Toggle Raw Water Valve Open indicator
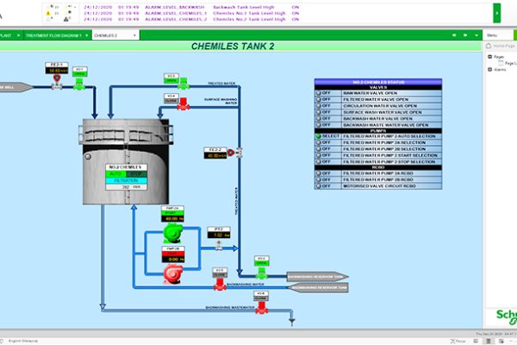Screen dimensions: 517x345 (319, 93)
